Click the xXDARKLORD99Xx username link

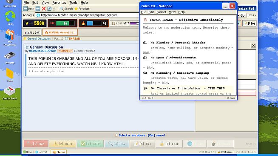click(42, 51)
